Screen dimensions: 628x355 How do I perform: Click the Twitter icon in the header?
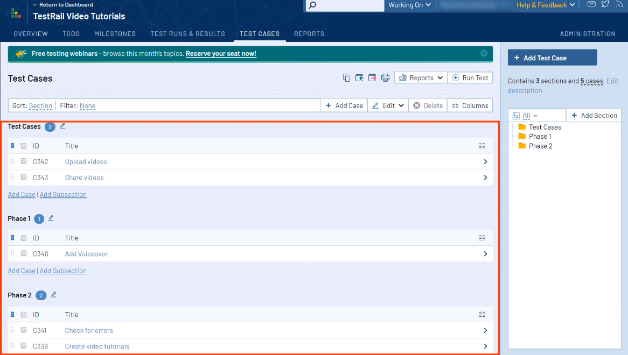coord(605,5)
